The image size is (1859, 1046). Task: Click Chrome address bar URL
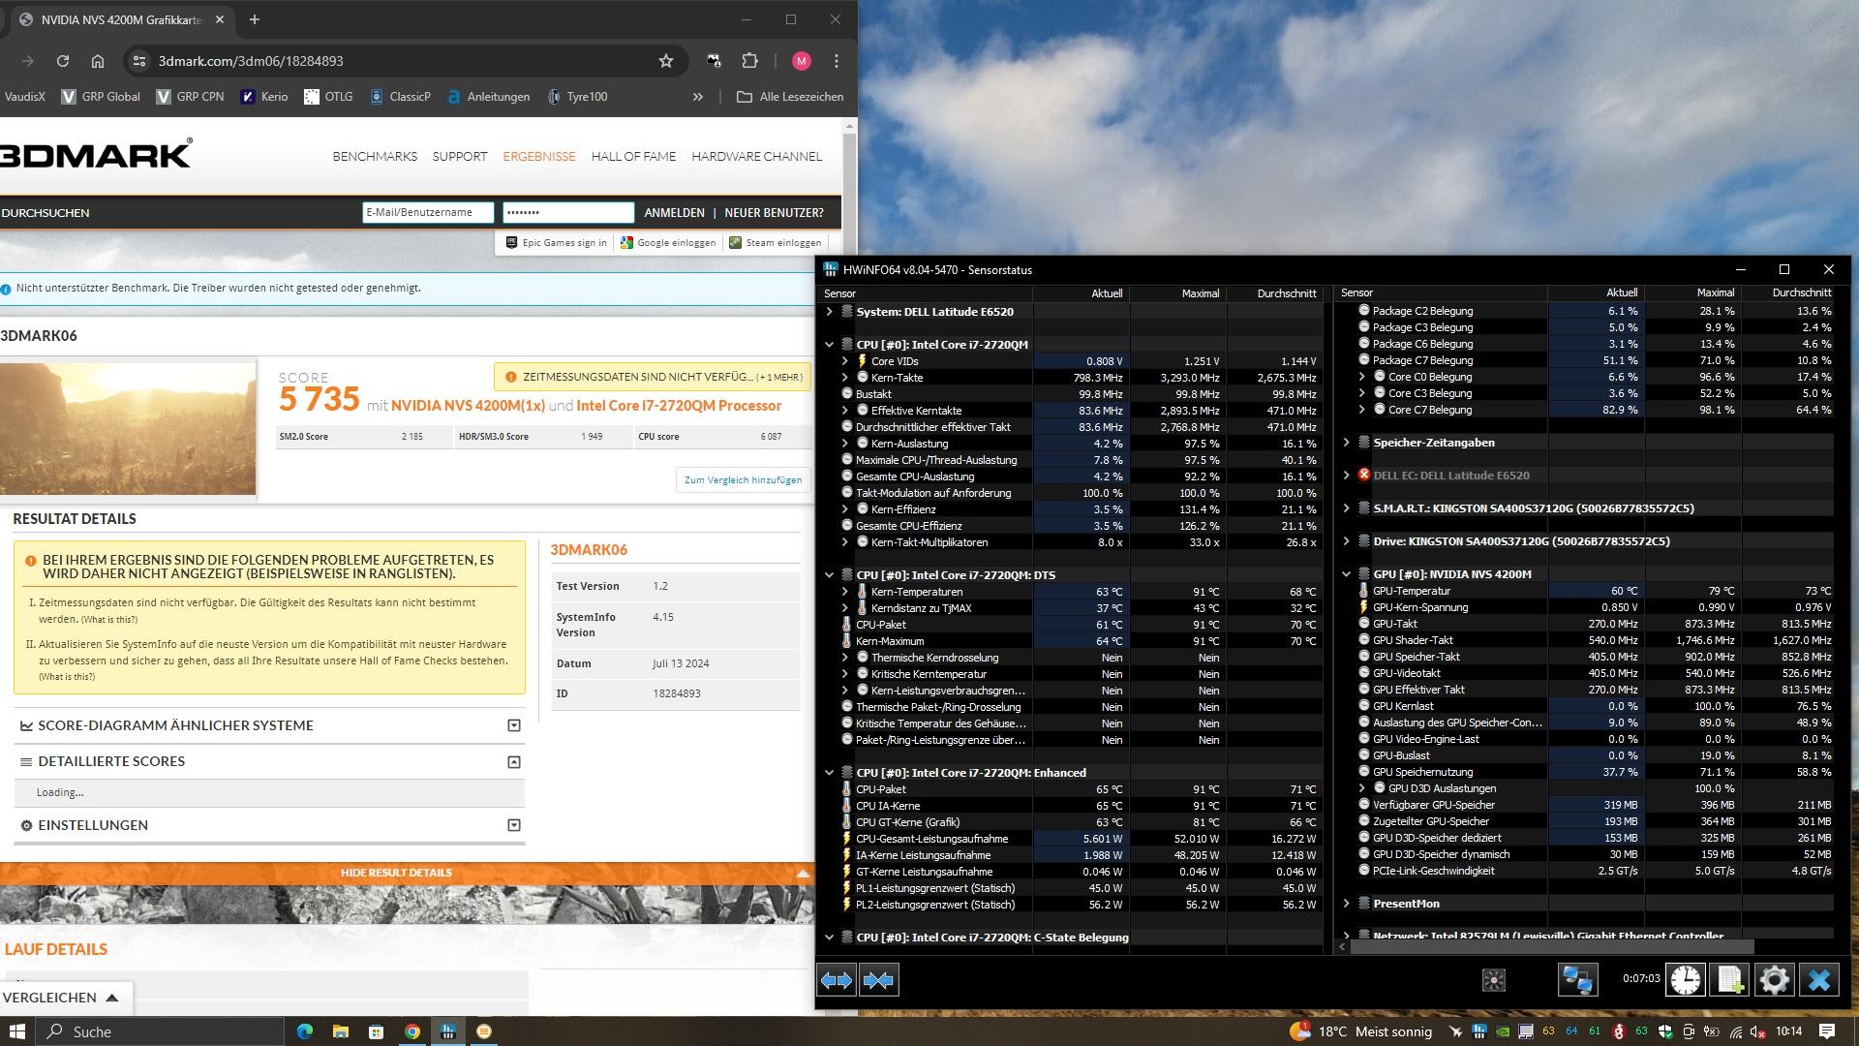[x=251, y=61]
